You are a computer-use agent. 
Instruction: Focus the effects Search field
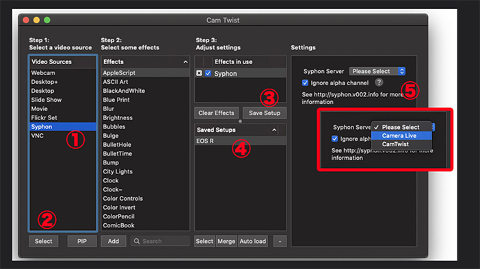coord(161,241)
